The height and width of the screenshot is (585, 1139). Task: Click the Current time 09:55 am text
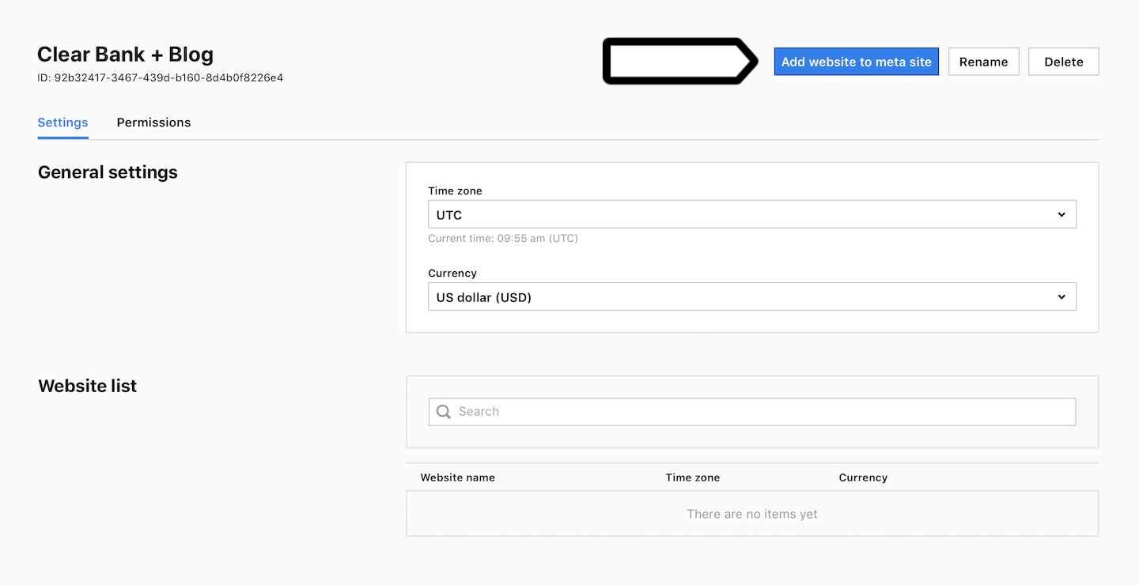(x=503, y=238)
